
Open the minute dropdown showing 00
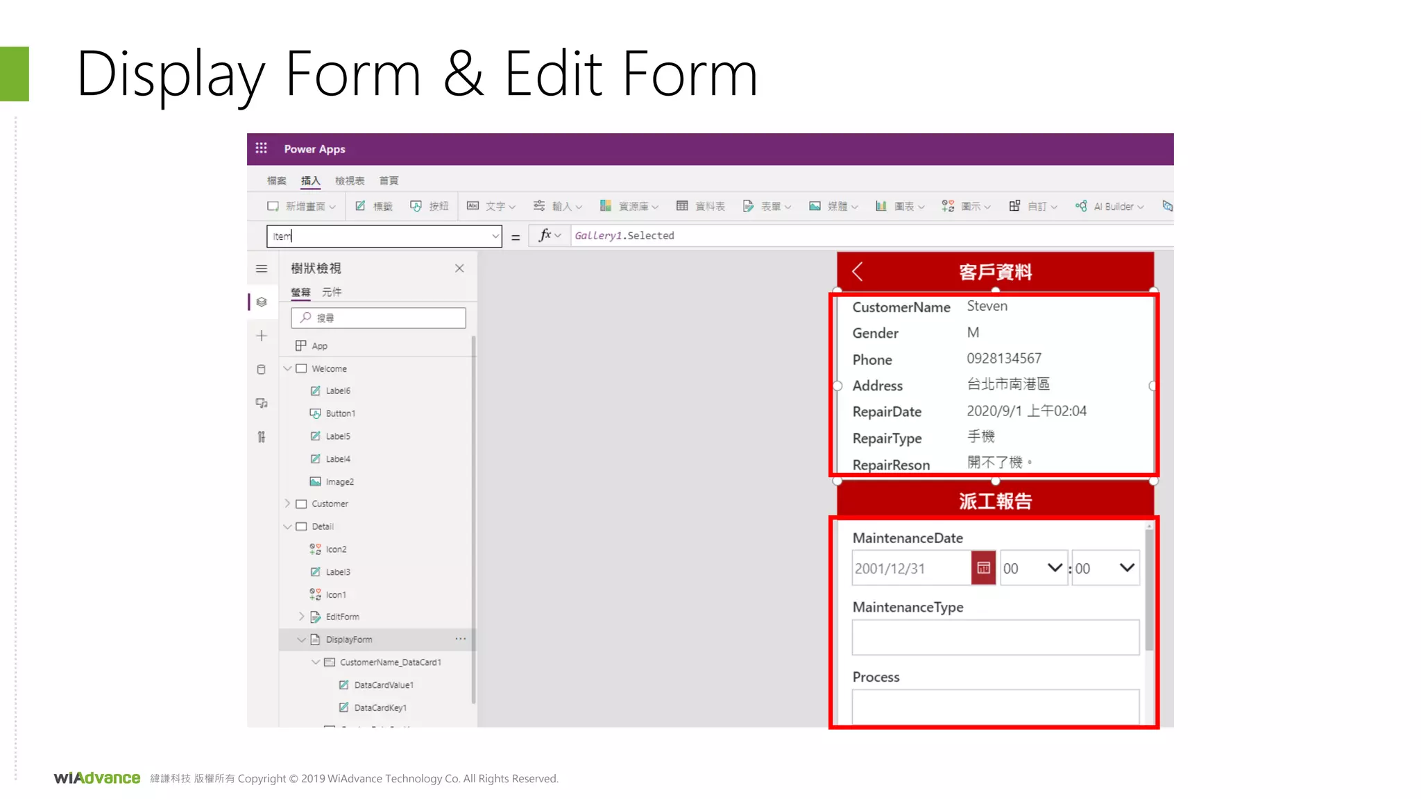tap(1105, 568)
